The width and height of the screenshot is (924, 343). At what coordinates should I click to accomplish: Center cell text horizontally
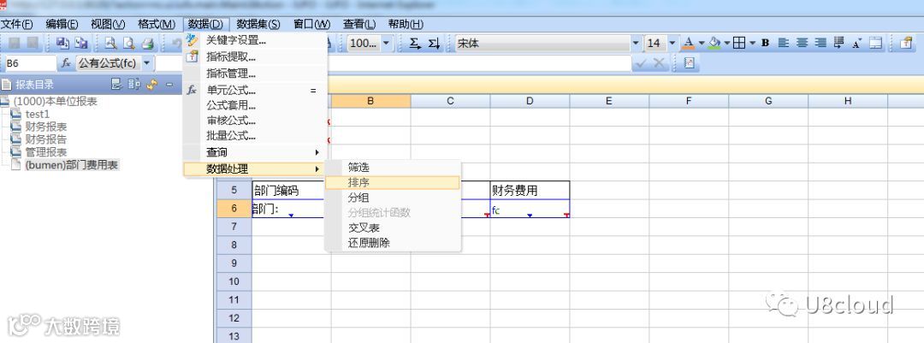pyautogui.click(x=802, y=43)
